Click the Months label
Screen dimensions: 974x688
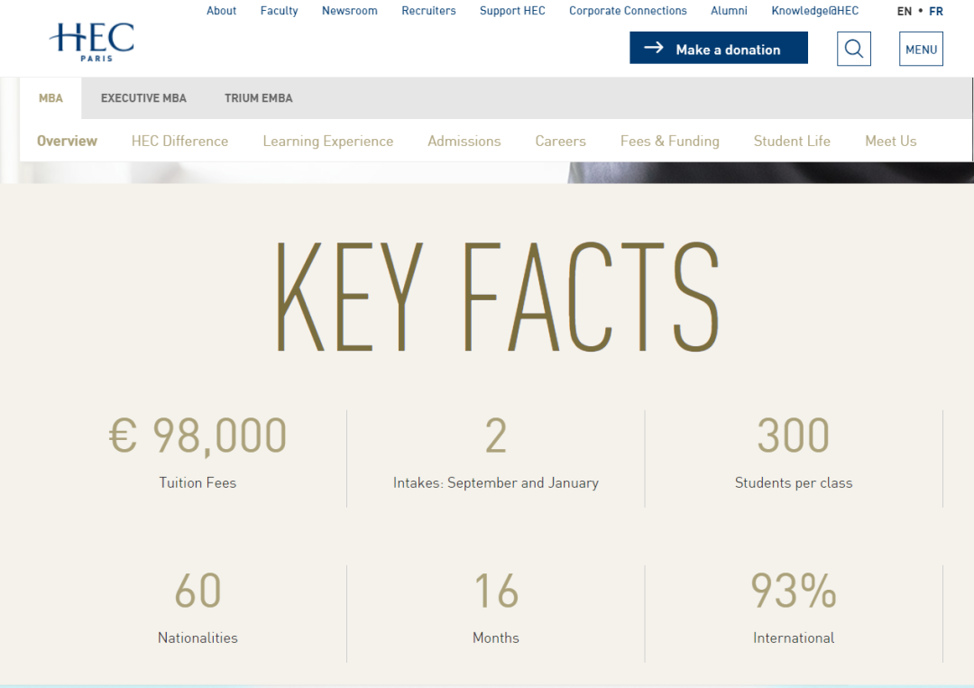click(x=496, y=638)
